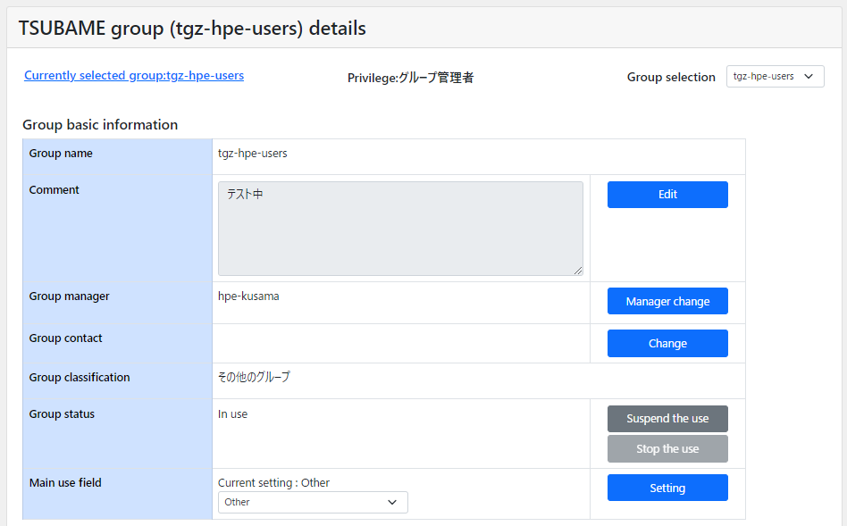The width and height of the screenshot is (847, 526).
Task: Click the 'Group status' row label
Action: coord(62,414)
